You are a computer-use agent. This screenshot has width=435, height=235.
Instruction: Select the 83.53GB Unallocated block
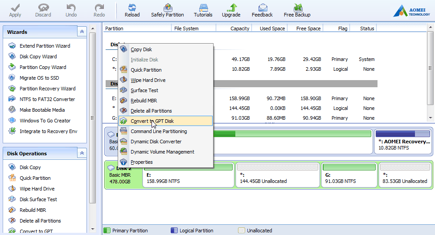click(405, 175)
